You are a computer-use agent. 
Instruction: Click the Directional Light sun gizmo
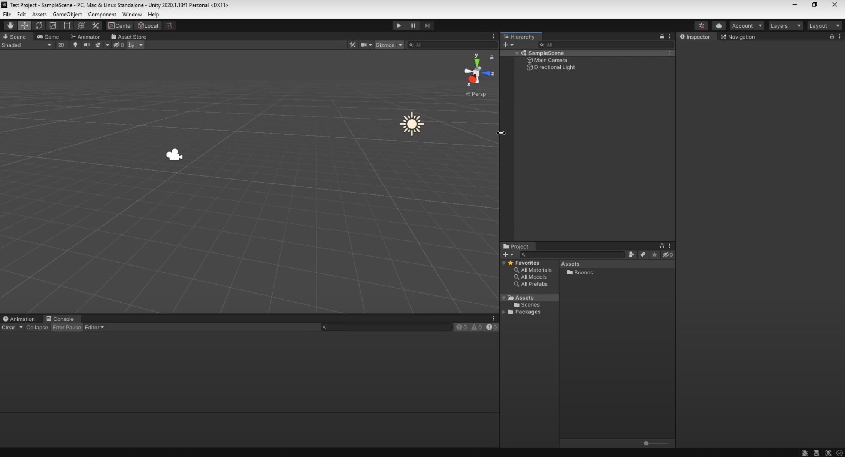click(411, 124)
